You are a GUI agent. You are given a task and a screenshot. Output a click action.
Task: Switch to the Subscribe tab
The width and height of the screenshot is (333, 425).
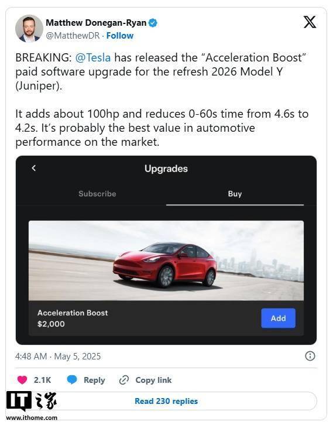(x=97, y=194)
